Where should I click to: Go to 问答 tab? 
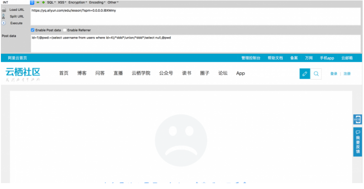tap(100, 73)
